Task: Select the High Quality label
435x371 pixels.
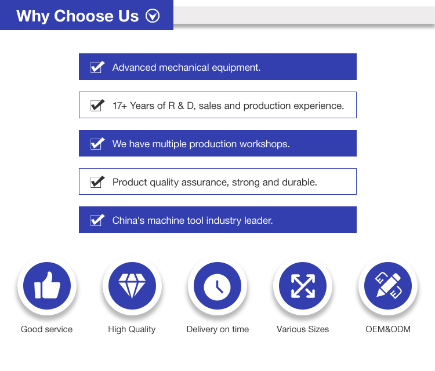Action: tap(132, 329)
